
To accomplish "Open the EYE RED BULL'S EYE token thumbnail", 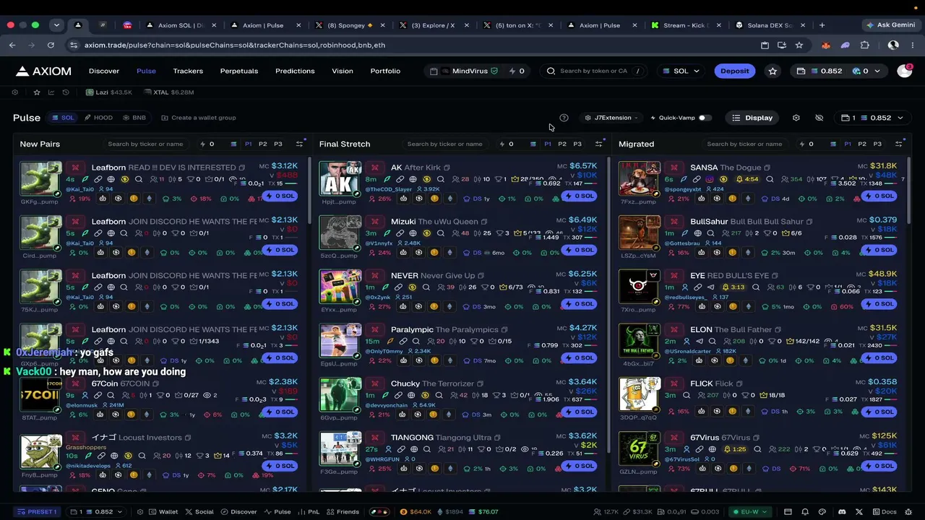I will pyautogui.click(x=640, y=287).
